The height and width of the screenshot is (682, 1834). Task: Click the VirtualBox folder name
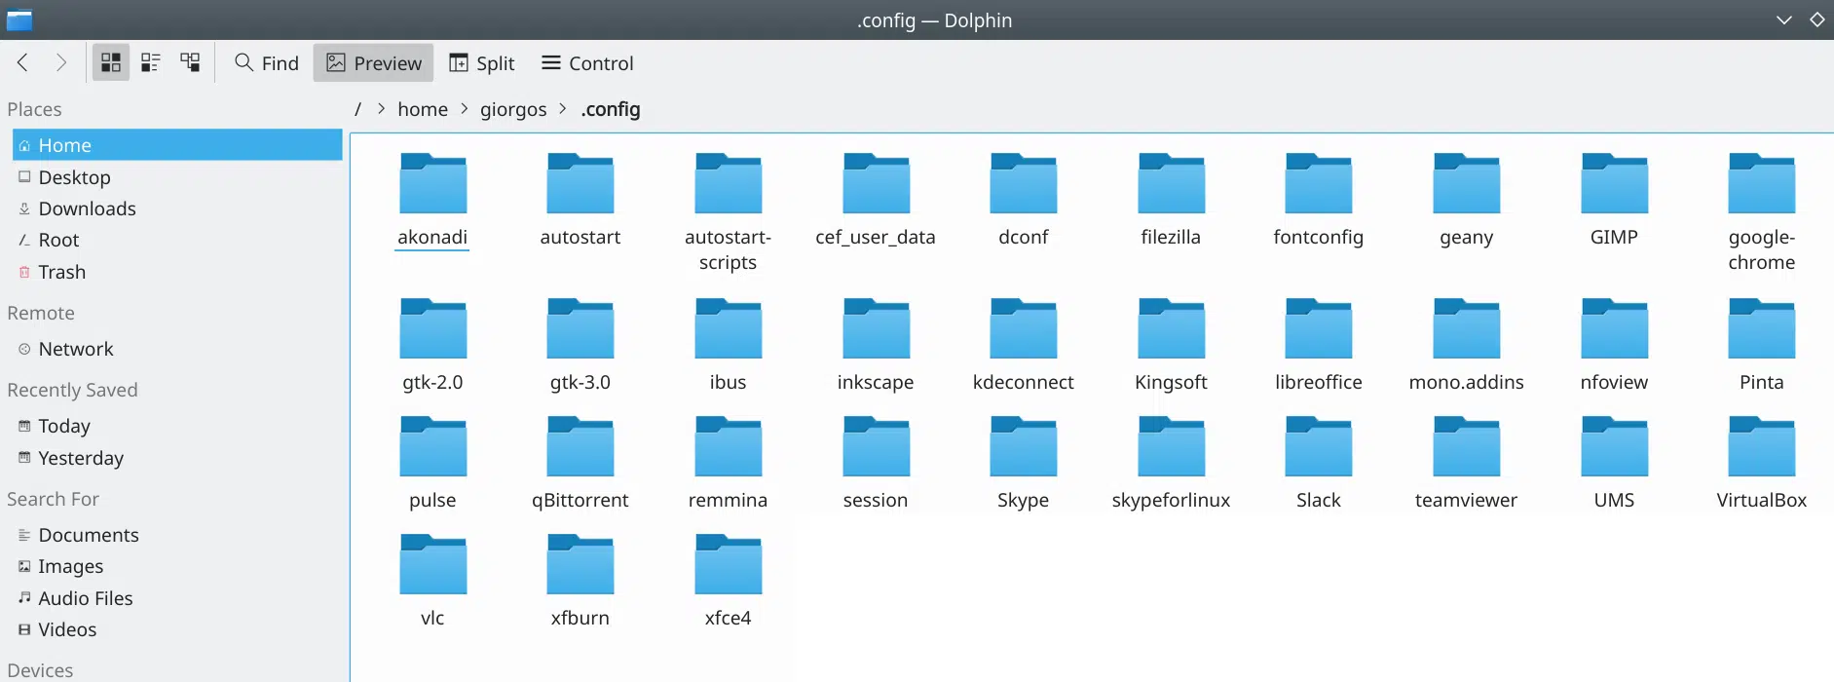click(x=1762, y=501)
